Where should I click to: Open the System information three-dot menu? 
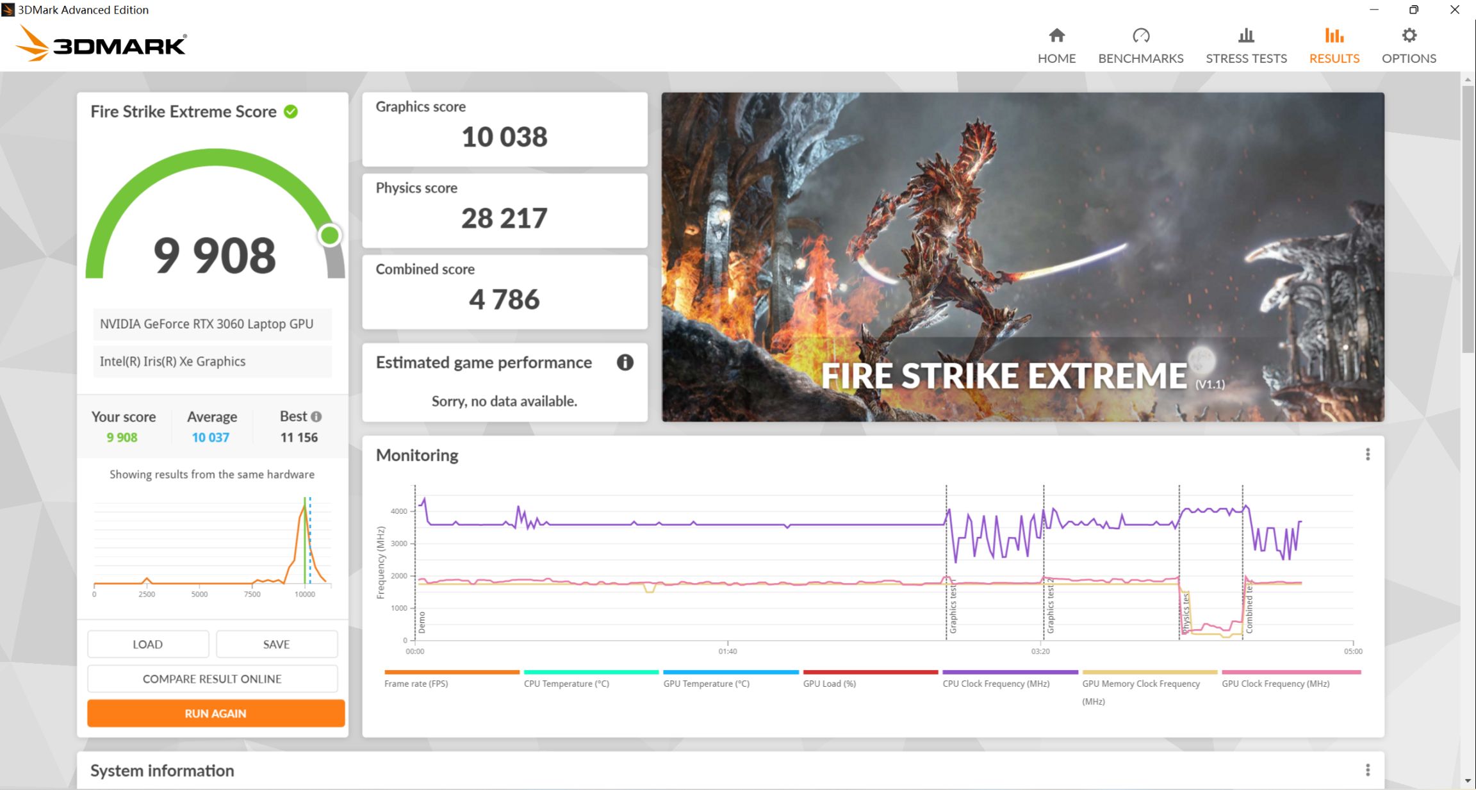point(1367,769)
